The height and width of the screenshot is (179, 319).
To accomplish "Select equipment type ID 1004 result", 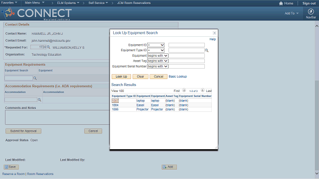I will [115, 105].
